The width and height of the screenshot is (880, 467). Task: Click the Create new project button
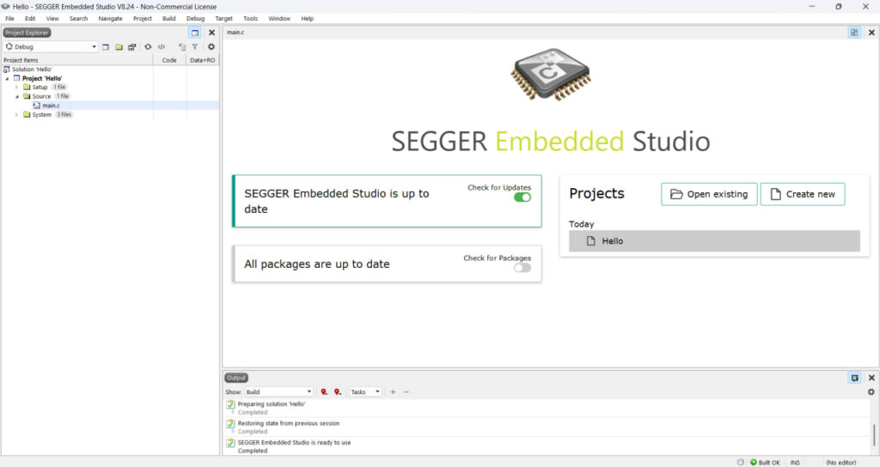click(803, 194)
